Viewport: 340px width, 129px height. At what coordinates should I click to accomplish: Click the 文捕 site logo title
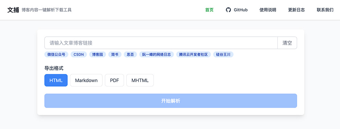(13, 10)
